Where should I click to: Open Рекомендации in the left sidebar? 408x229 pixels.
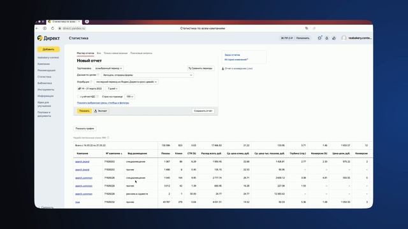(47, 71)
